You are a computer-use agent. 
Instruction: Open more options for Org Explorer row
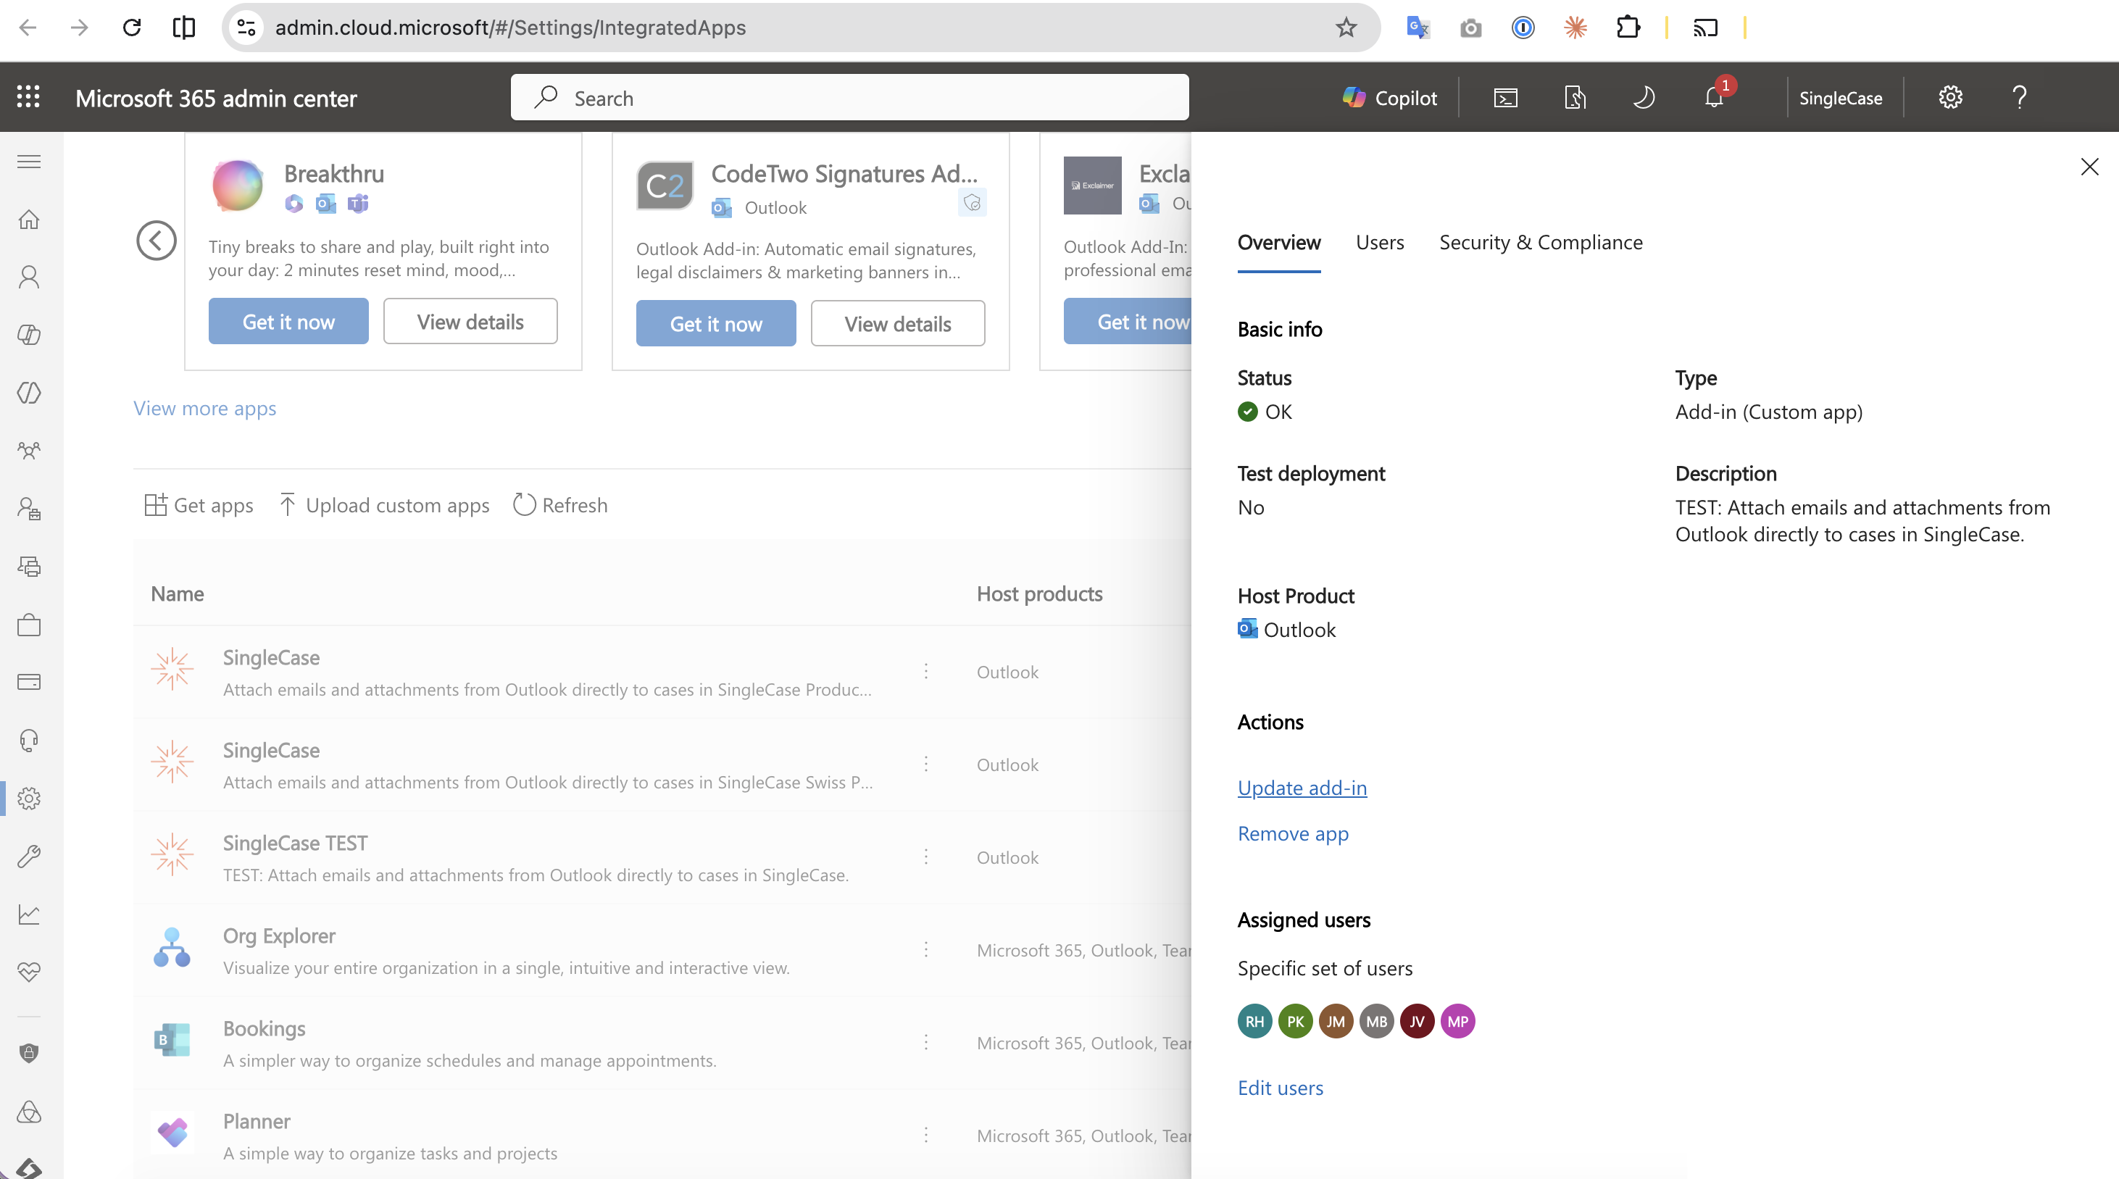(x=926, y=949)
